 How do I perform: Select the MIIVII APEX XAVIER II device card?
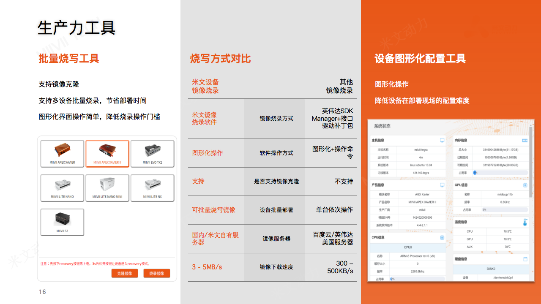[107, 154]
